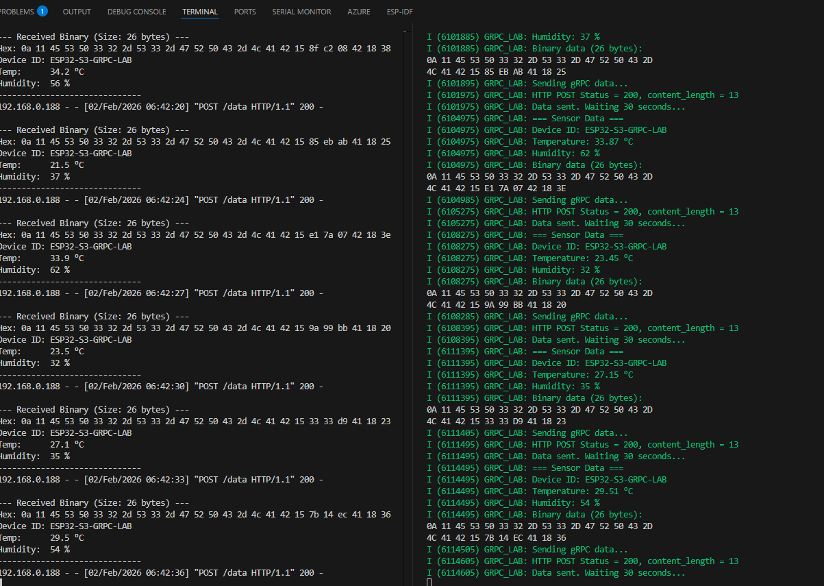This screenshot has width=824, height=586.
Task: Switch to the OUTPUT tab
Action: pos(77,12)
